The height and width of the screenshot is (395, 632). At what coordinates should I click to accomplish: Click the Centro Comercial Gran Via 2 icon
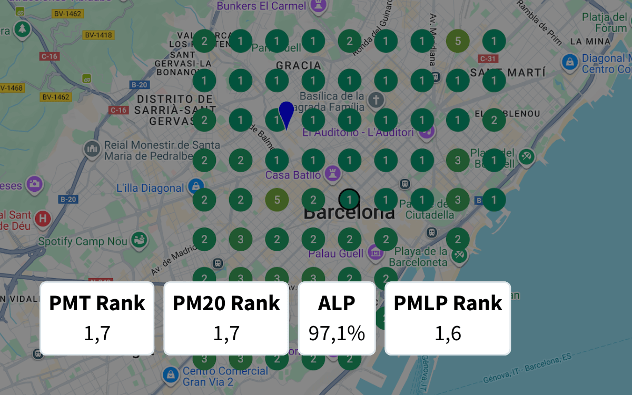170,375
